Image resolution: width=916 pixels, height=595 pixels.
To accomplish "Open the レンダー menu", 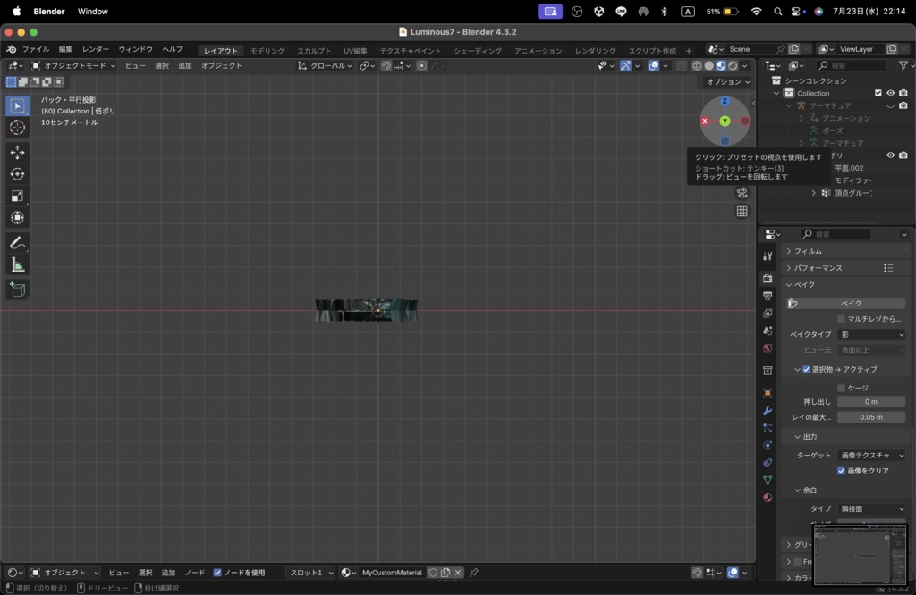I will tap(96, 49).
